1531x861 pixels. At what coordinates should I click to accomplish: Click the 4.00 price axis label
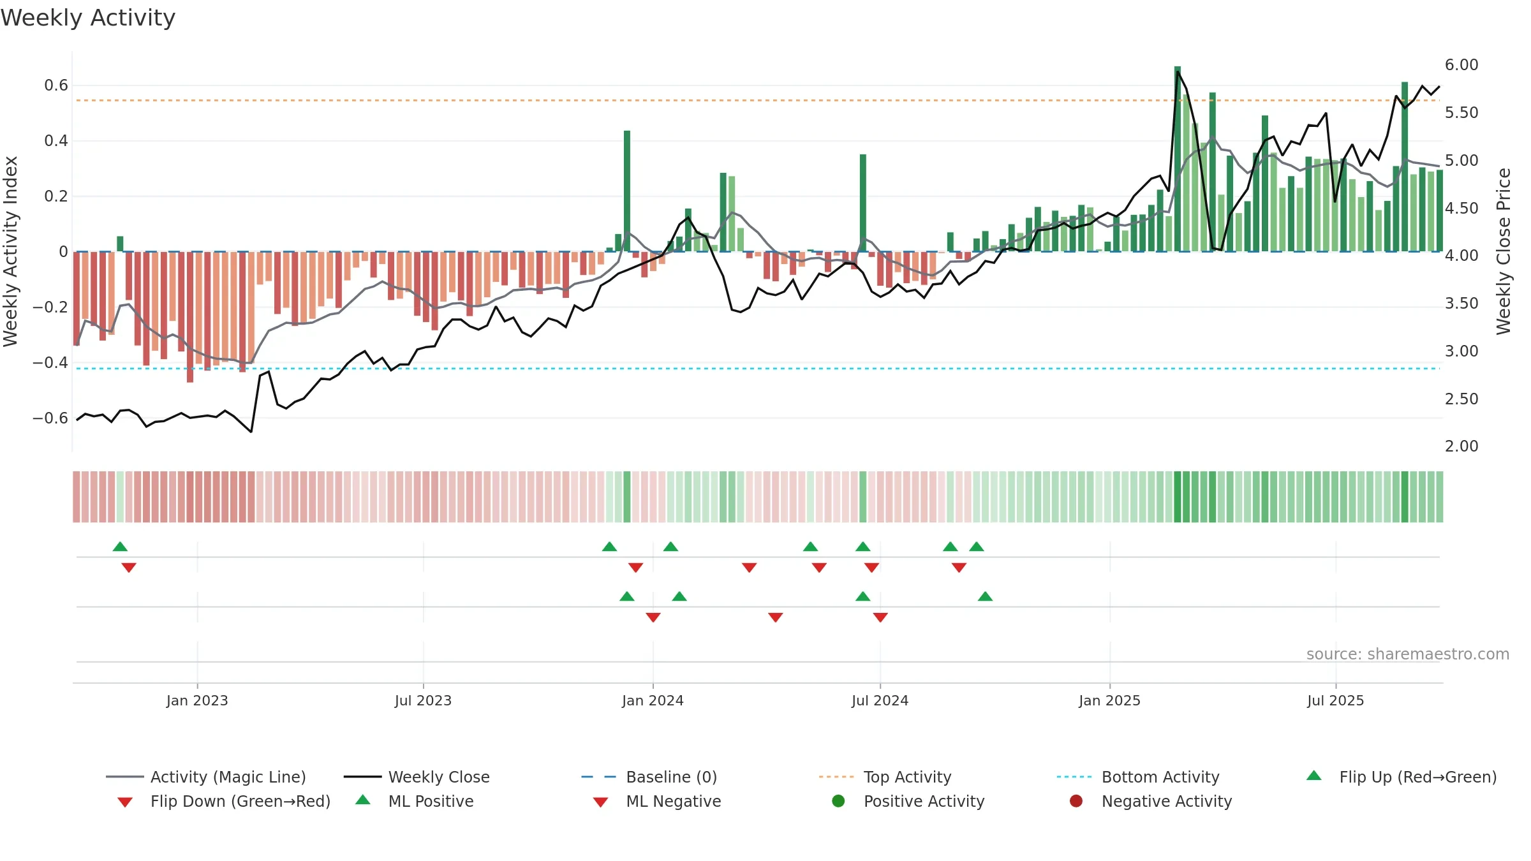click(x=1461, y=256)
